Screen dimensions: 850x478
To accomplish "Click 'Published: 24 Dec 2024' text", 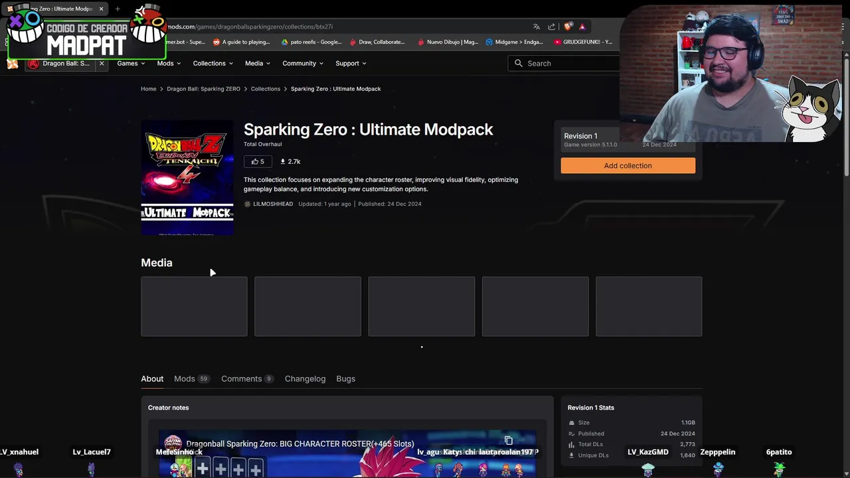I will [390, 204].
